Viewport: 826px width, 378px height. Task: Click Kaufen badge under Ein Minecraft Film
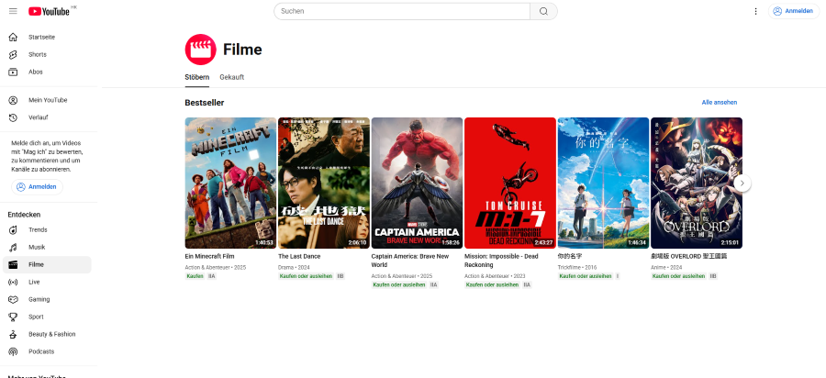pos(195,276)
